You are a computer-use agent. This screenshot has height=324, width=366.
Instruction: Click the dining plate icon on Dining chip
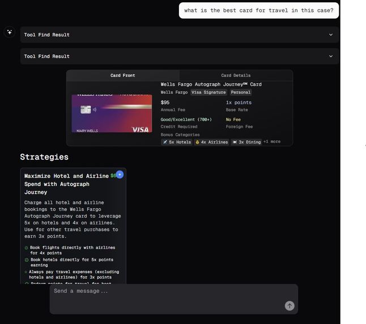pos(235,142)
